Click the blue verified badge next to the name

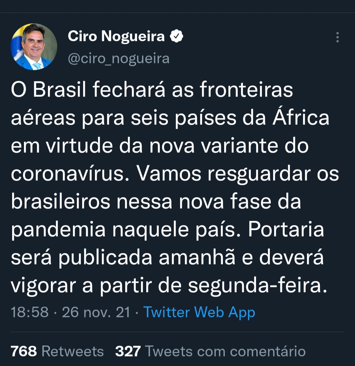coord(177,36)
